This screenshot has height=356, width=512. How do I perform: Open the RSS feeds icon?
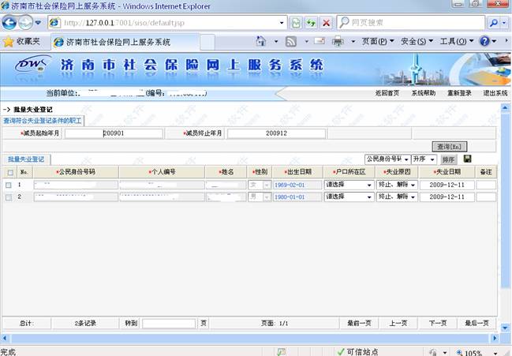click(291, 42)
